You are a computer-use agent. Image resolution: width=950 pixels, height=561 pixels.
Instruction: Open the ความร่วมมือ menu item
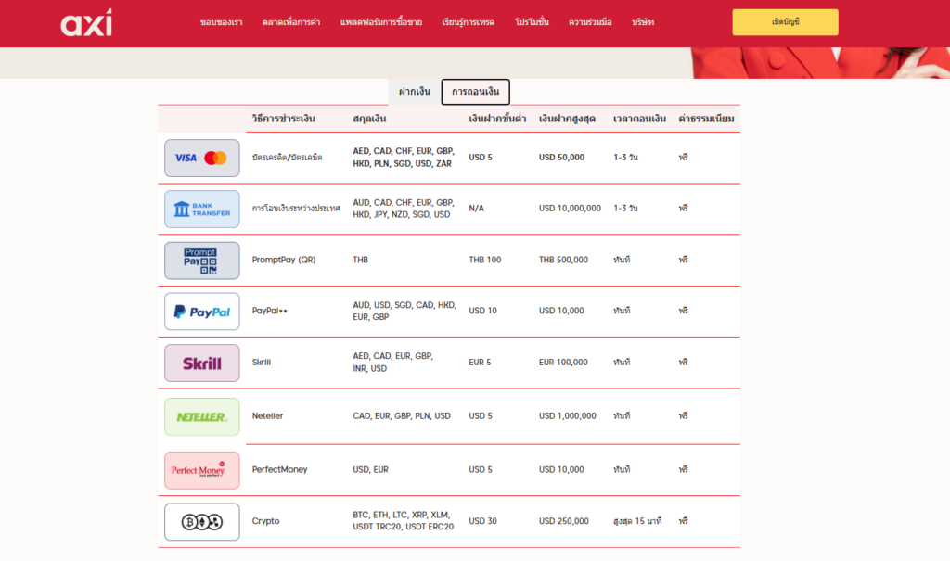pos(590,22)
